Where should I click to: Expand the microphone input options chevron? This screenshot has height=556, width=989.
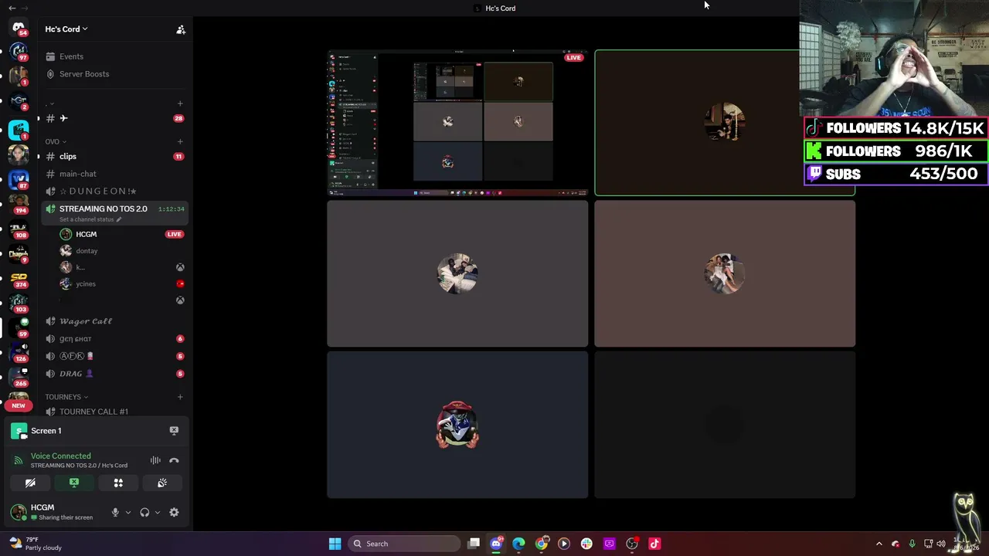128,512
